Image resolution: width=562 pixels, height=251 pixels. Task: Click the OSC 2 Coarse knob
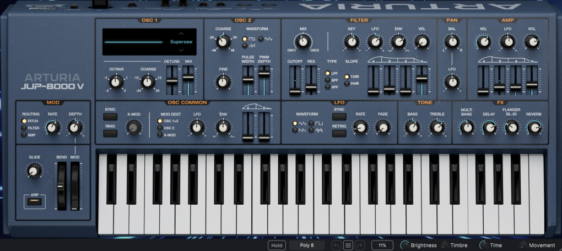pos(223,42)
